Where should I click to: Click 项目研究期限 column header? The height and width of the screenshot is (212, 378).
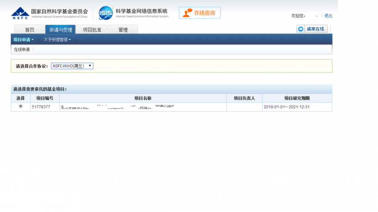(297, 98)
